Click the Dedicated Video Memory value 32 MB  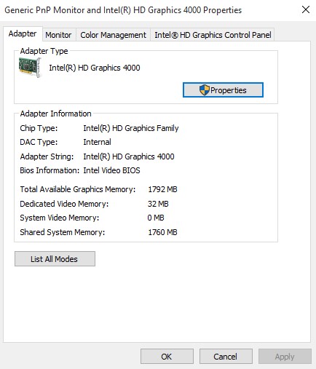click(x=158, y=204)
